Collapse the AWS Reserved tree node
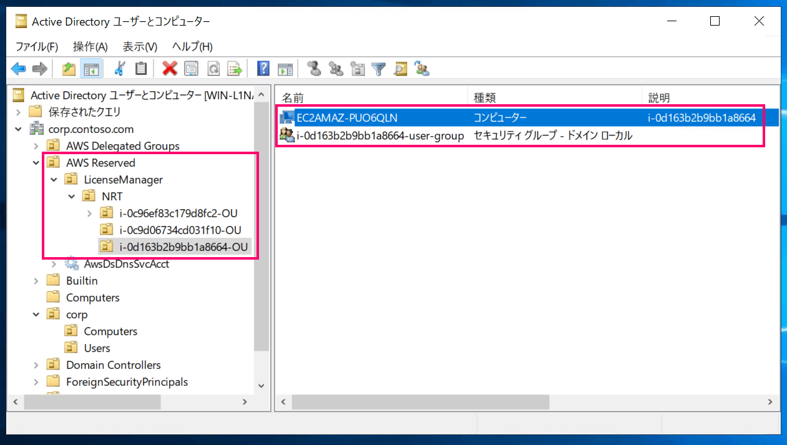 (36, 162)
